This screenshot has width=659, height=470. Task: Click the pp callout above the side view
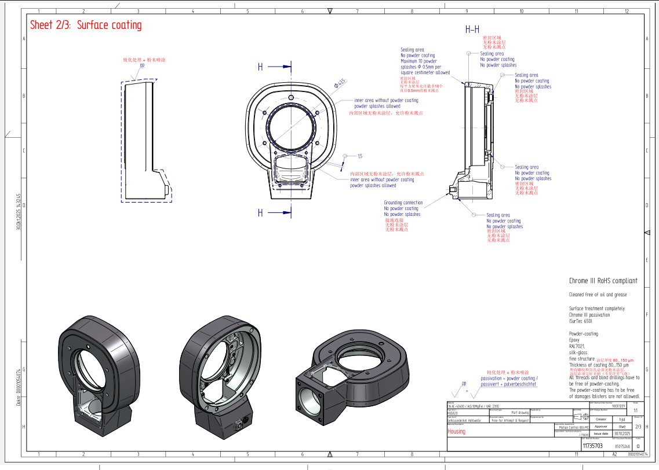141,66
